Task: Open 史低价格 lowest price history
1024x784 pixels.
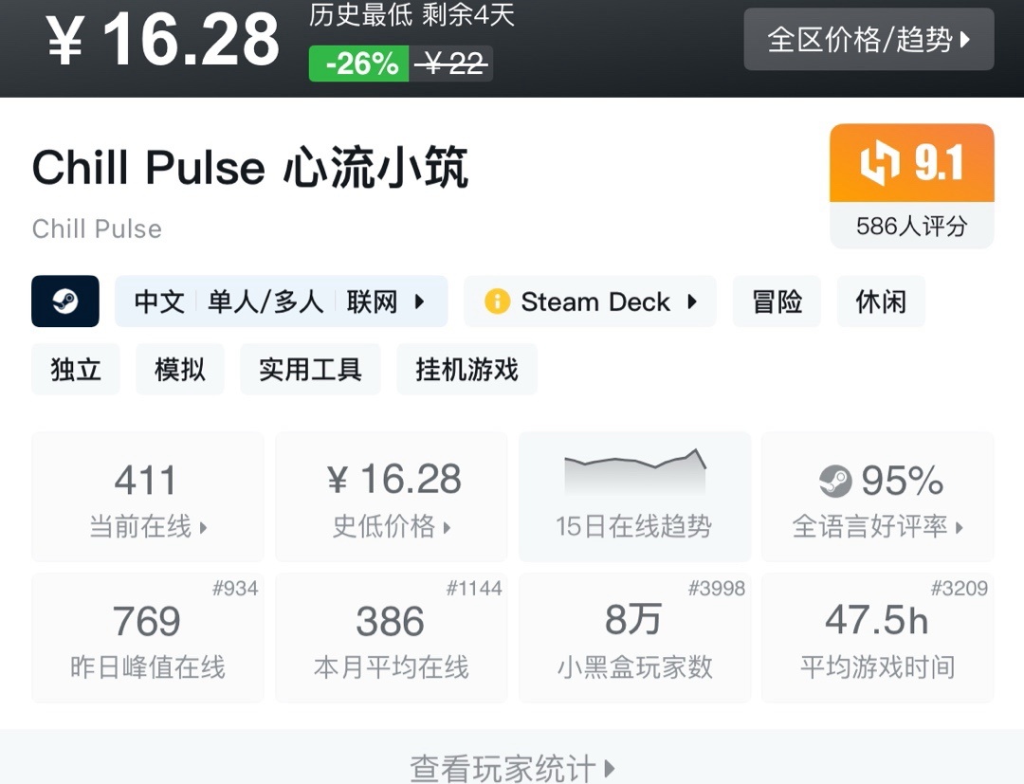Action: point(391,496)
